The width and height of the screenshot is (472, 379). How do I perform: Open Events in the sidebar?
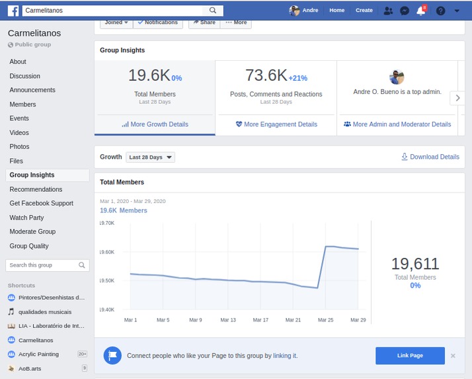pyautogui.click(x=19, y=118)
